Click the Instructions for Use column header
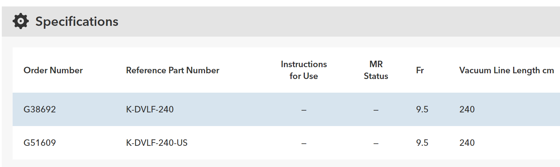Viewport: 560px width, 167px height. point(304,70)
